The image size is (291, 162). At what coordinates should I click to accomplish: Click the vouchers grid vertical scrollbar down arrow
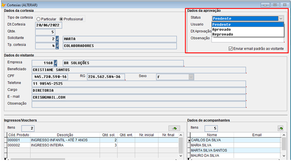click(x=181, y=156)
